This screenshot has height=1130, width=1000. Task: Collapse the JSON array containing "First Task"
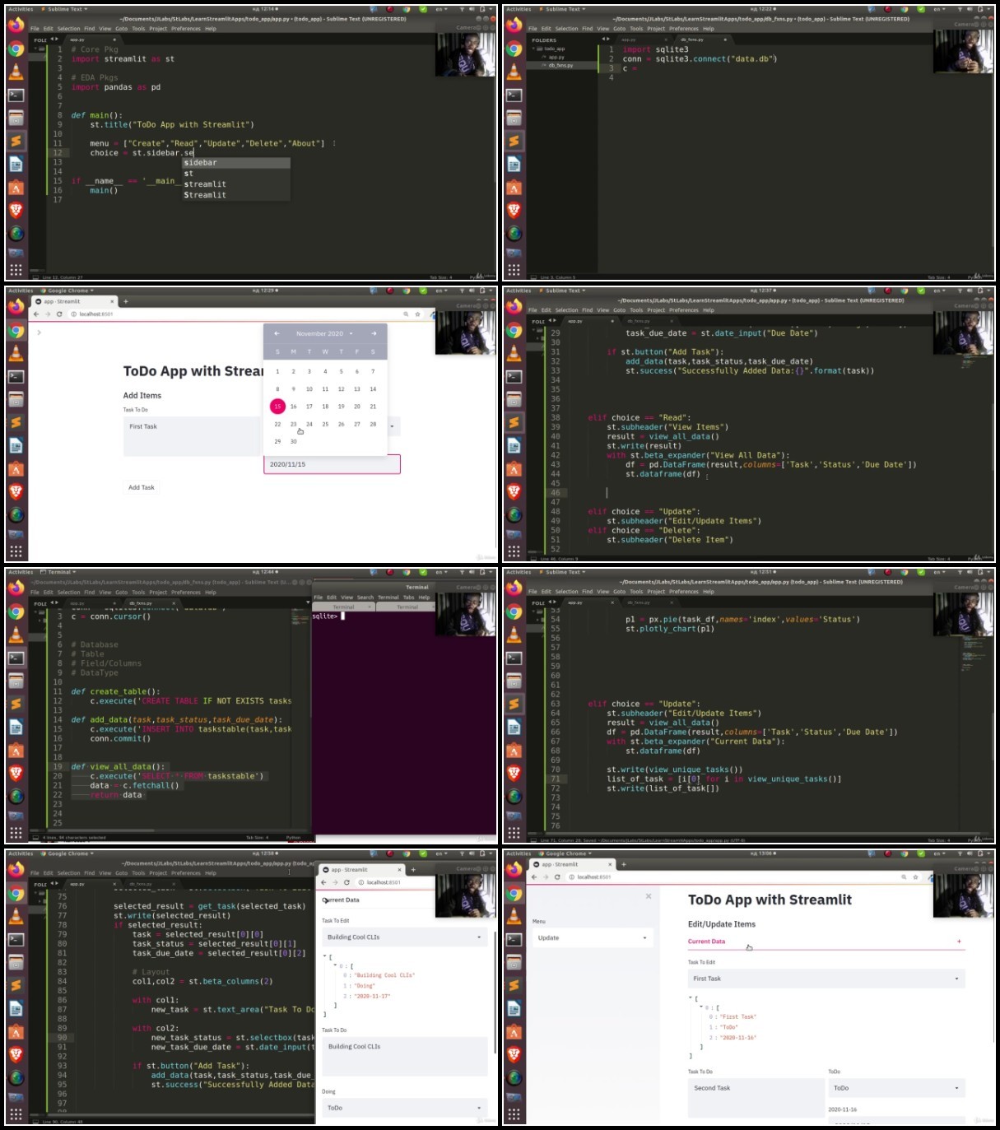[x=691, y=998]
